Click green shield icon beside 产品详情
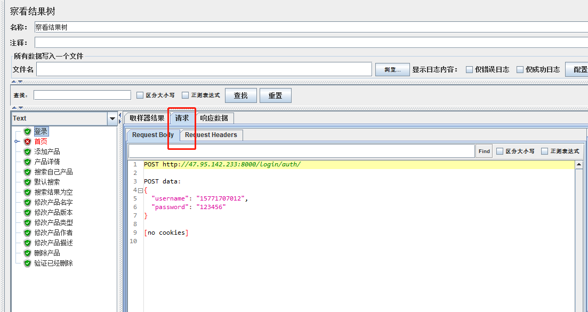Screen dimensions: 588x312 pyautogui.click(x=27, y=162)
